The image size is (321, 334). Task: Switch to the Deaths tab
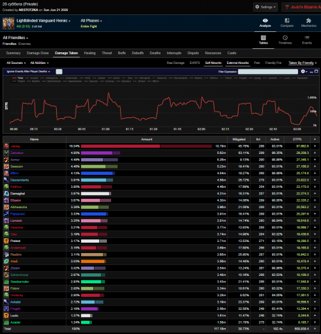pos(155,53)
